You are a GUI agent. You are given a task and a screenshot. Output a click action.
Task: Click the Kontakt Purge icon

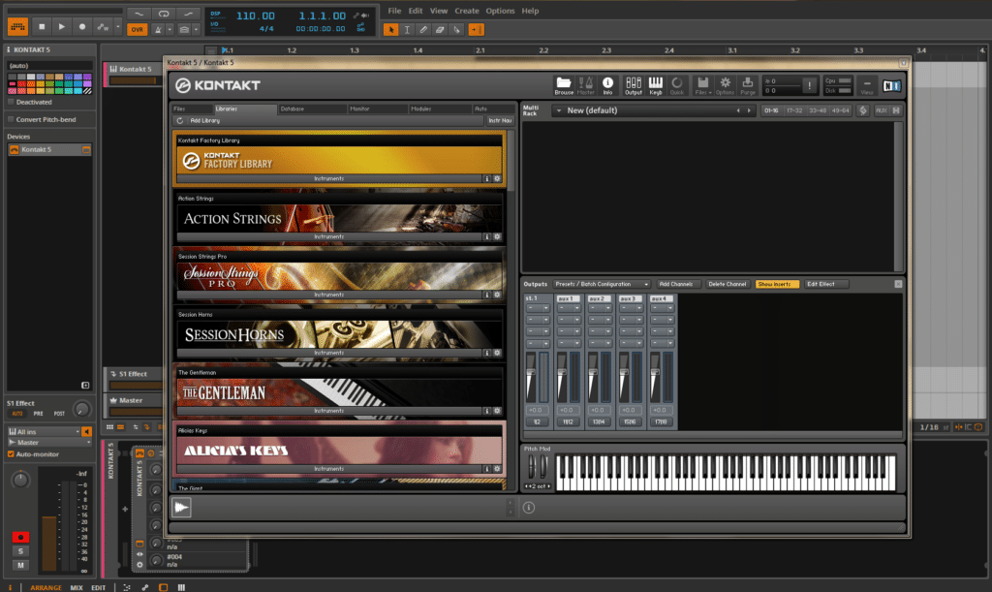coord(748,85)
